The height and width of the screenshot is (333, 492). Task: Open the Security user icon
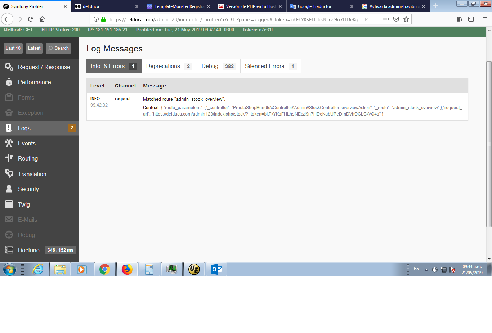coord(9,189)
